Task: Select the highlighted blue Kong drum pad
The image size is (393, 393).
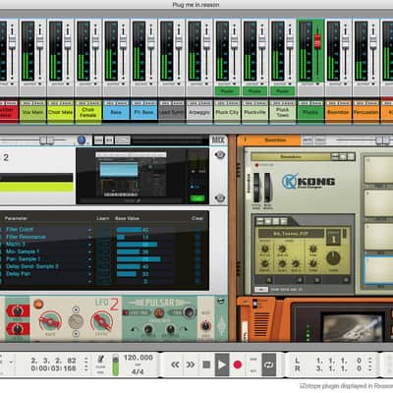Action: (379, 270)
